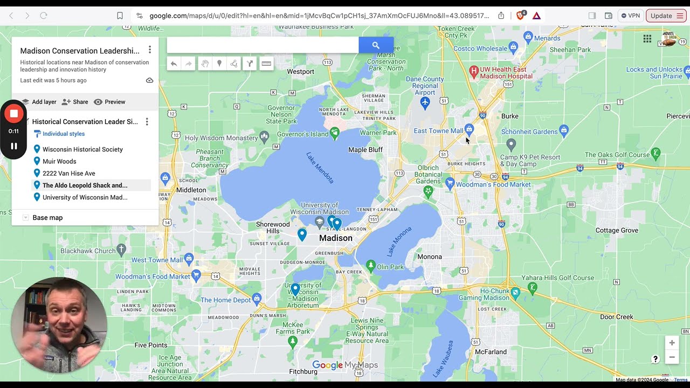Image resolution: width=690 pixels, height=388 pixels.
Task: Select the Measure distances ruler tool
Action: [x=266, y=64]
